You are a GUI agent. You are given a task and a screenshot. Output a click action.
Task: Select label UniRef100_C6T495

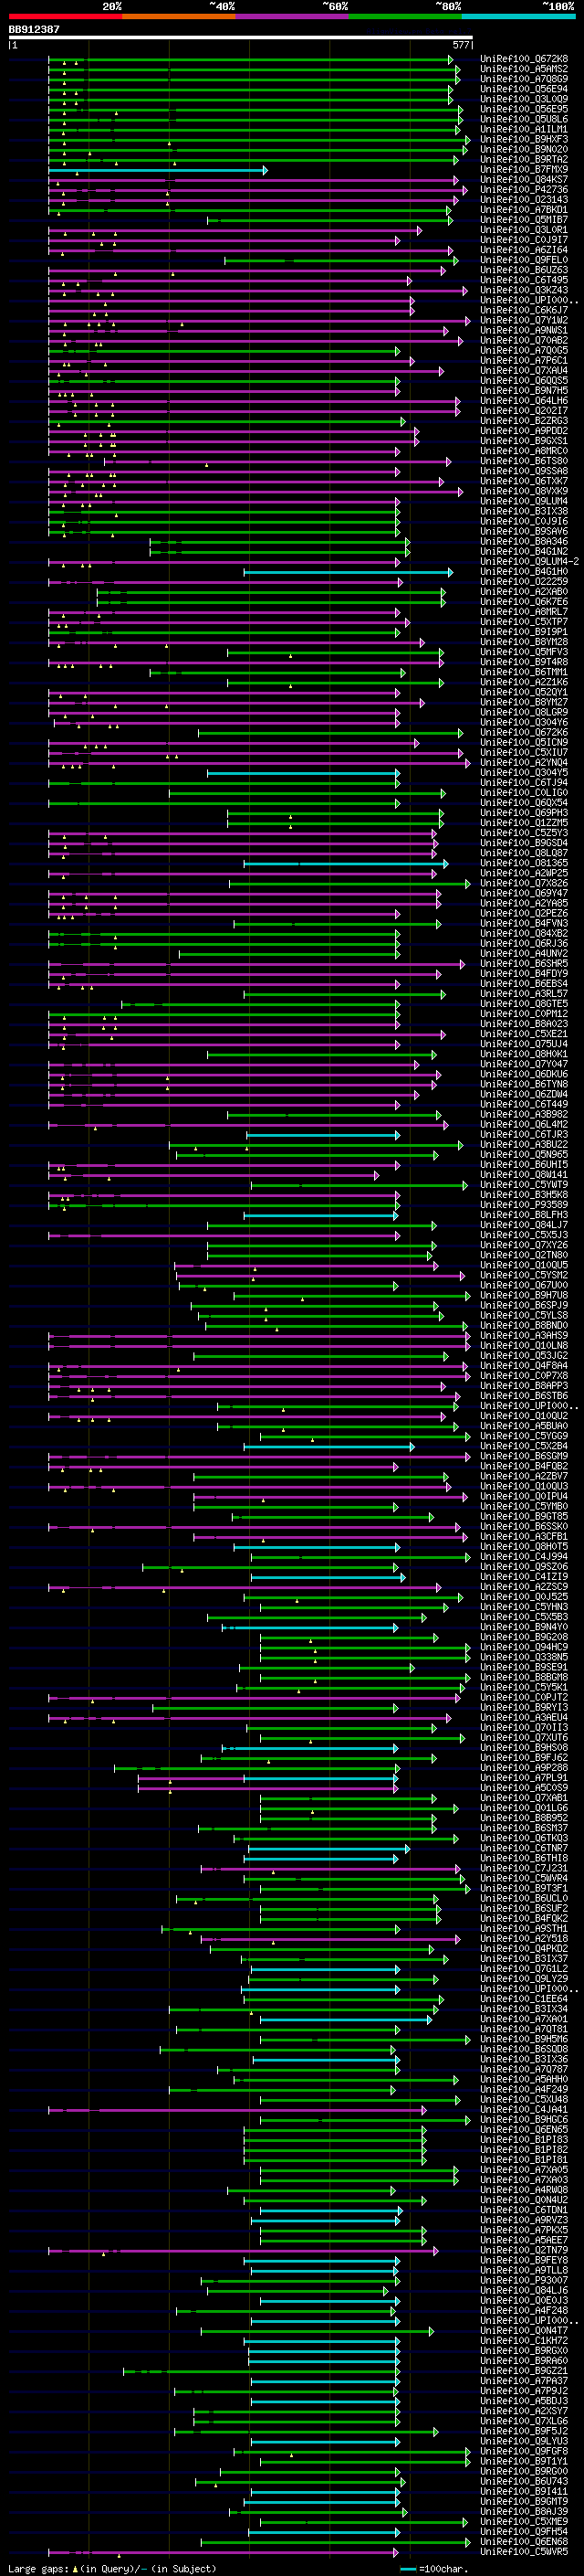pyautogui.click(x=524, y=280)
